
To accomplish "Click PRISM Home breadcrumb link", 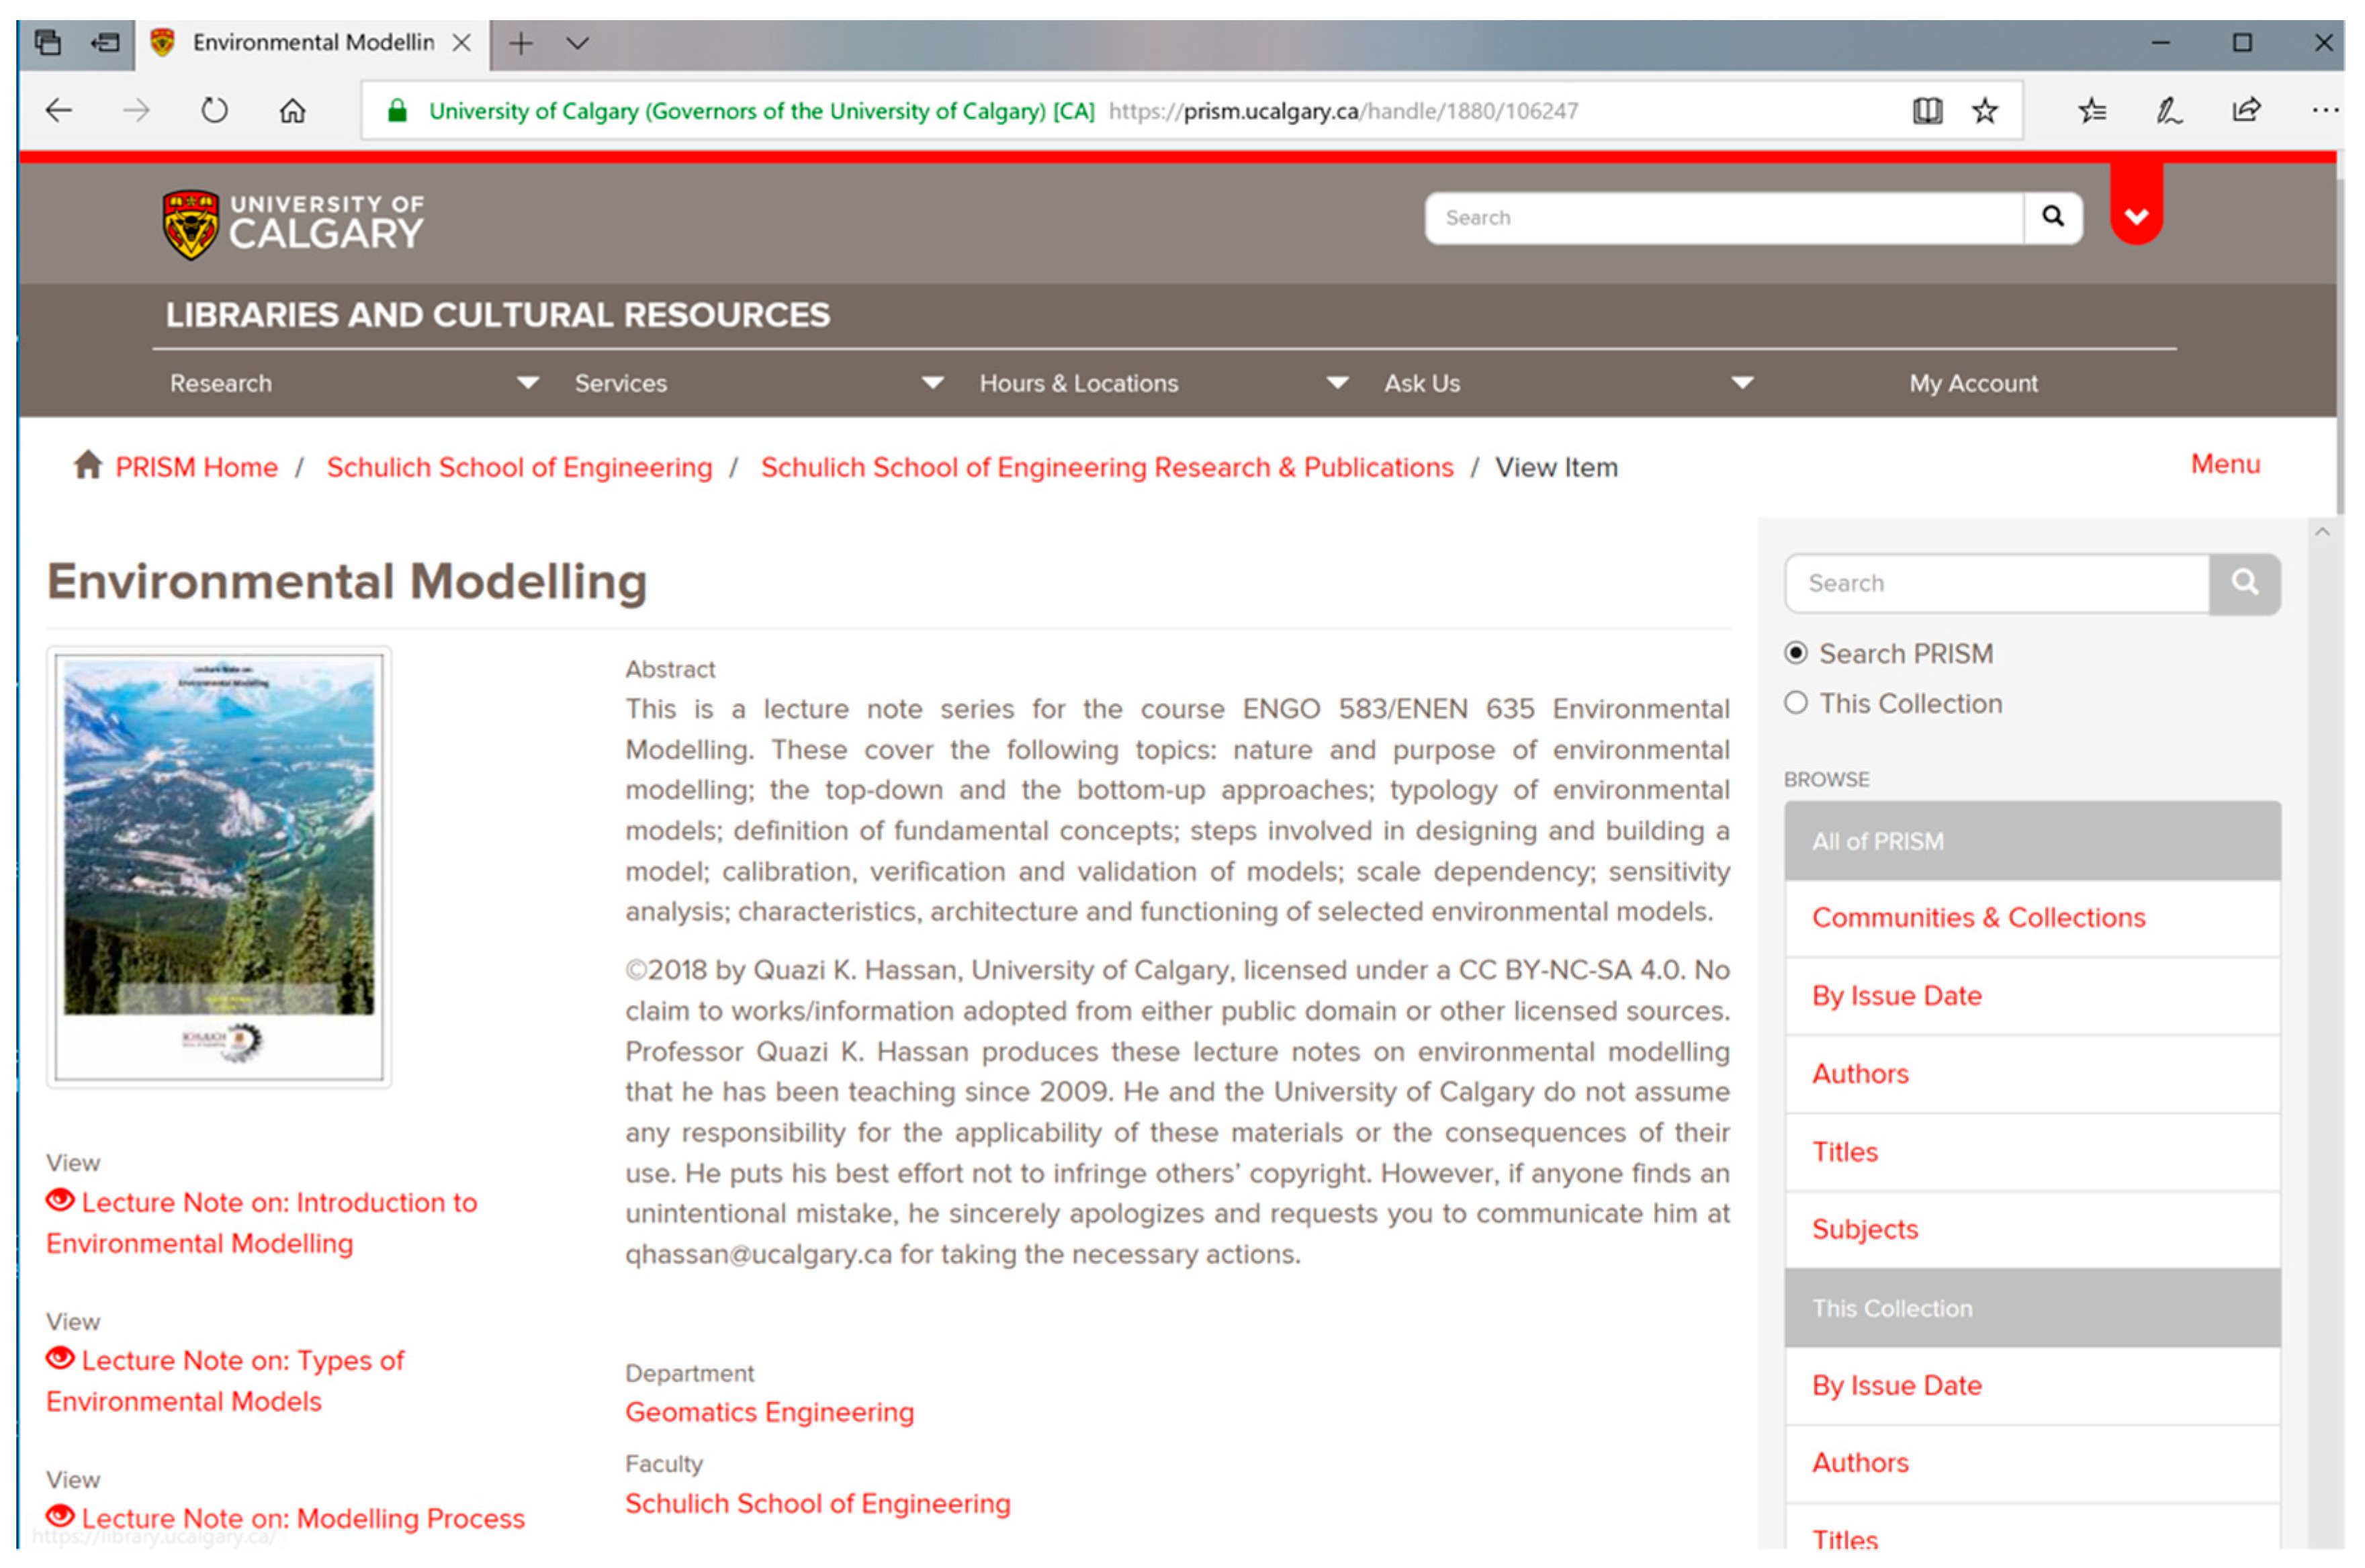I will (197, 467).
